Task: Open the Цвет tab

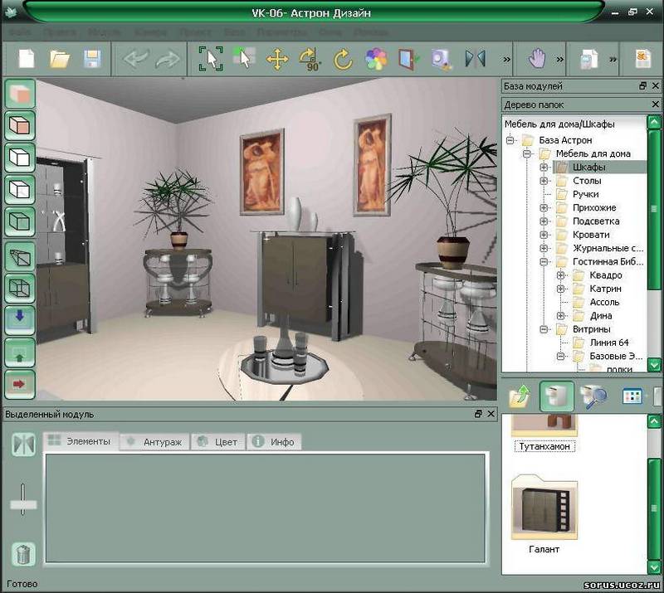Action: coord(218,441)
